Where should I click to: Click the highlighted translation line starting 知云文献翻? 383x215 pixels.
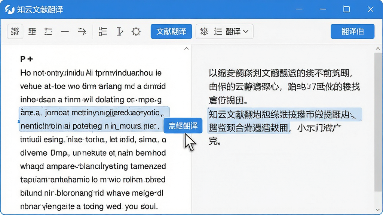point(285,115)
